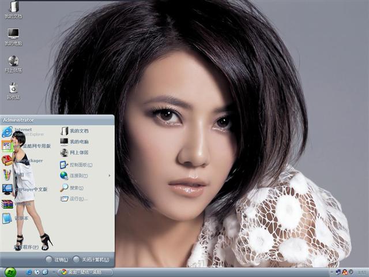This screenshot has height=277, width=369.
Task: Launch Internet Explorer quick launch icon
Action: tap(29, 272)
